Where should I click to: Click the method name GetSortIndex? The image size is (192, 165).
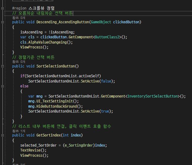49,135
